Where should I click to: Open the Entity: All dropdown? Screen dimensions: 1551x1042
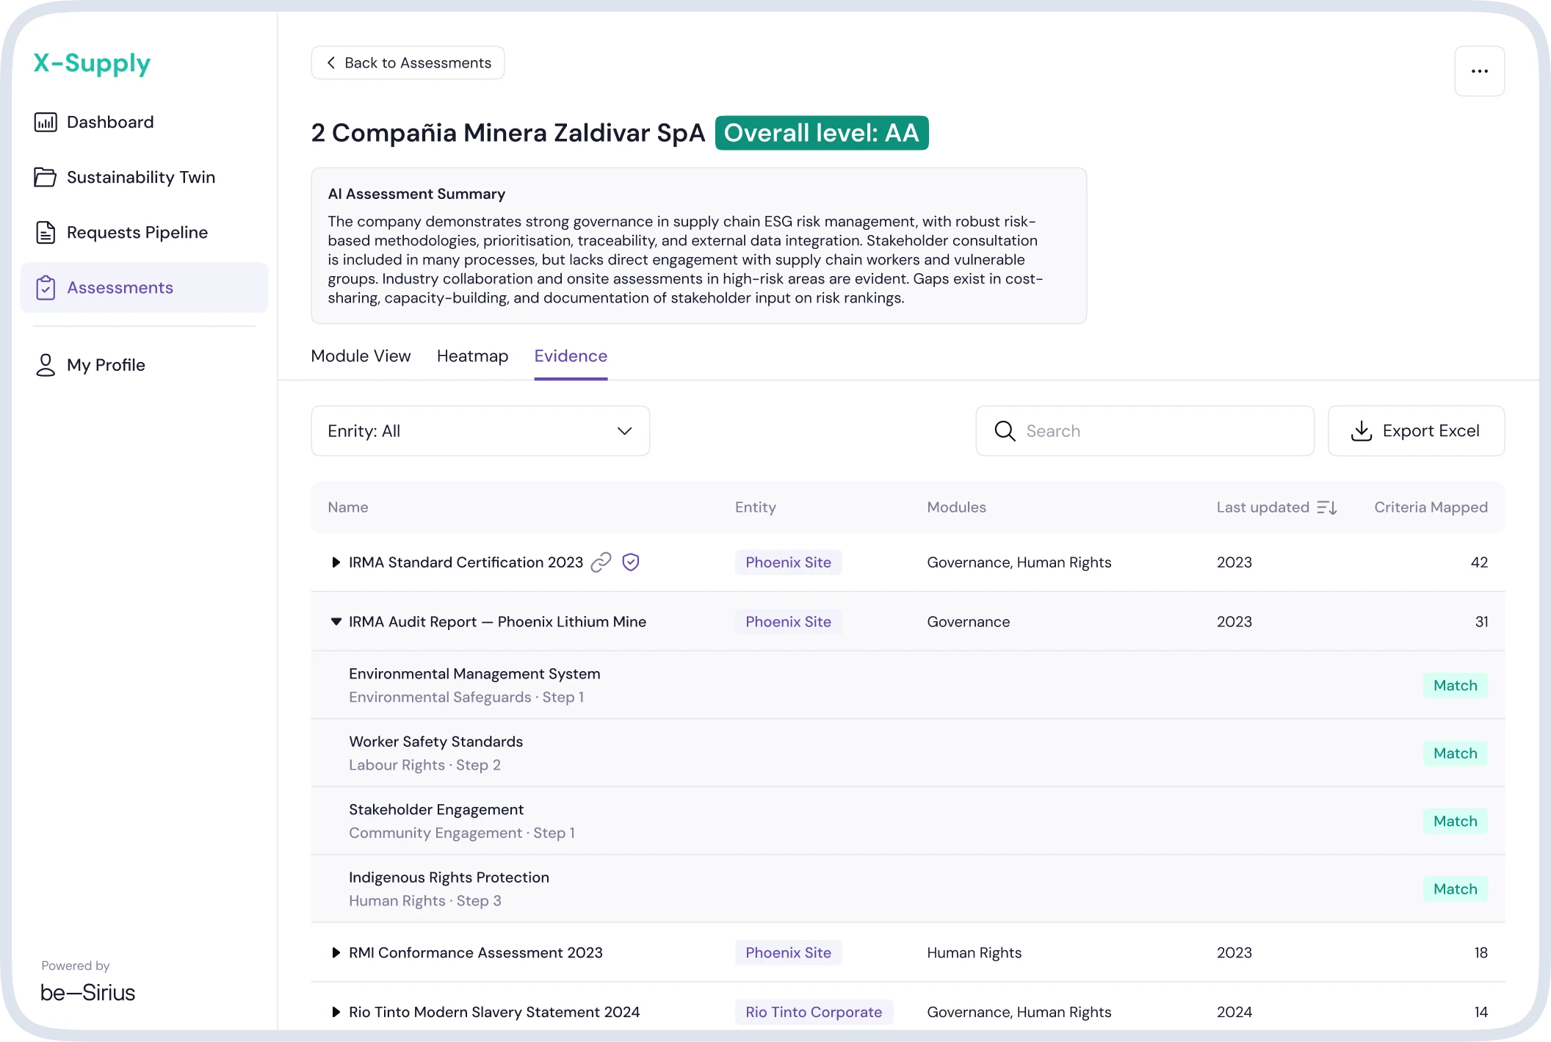[480, 431]
